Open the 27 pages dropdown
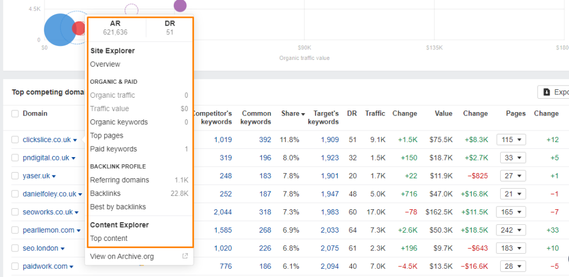The height and width of the screenshot is (277, 569). click(513, 176)
